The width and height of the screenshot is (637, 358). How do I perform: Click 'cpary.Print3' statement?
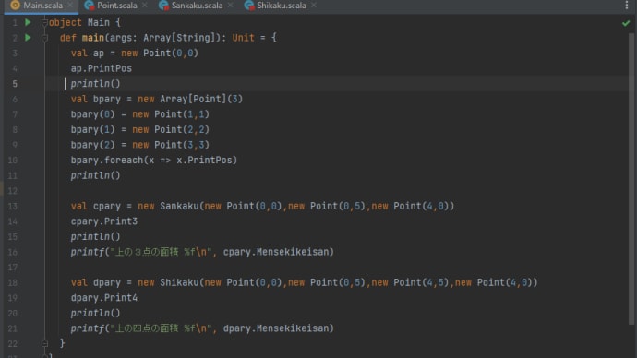point(104,221)
